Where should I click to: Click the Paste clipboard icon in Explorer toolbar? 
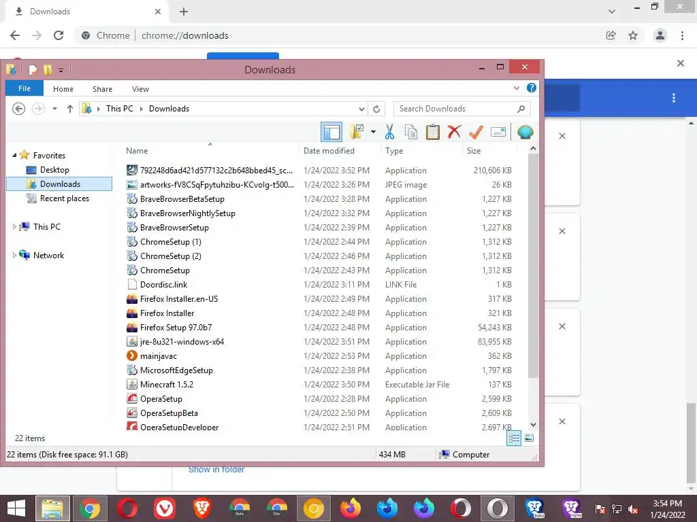coord(432,132)
